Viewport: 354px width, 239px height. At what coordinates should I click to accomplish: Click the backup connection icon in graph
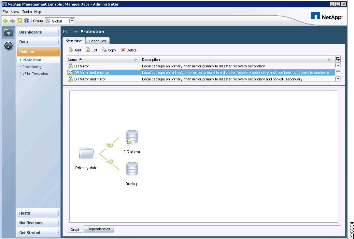point(109,162)
